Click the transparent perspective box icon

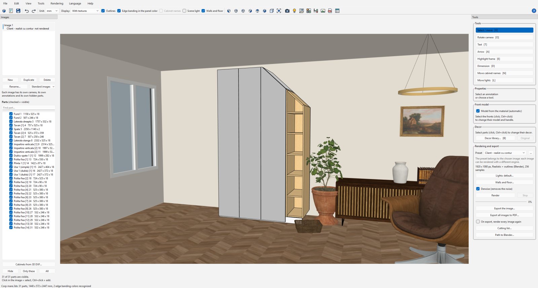272,11
